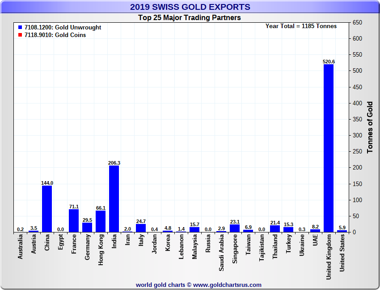
Task: Click the 24.7 value label
Action: (141, 222)
